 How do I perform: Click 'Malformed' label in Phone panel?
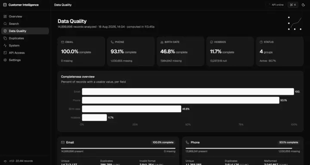click(270, 161)
